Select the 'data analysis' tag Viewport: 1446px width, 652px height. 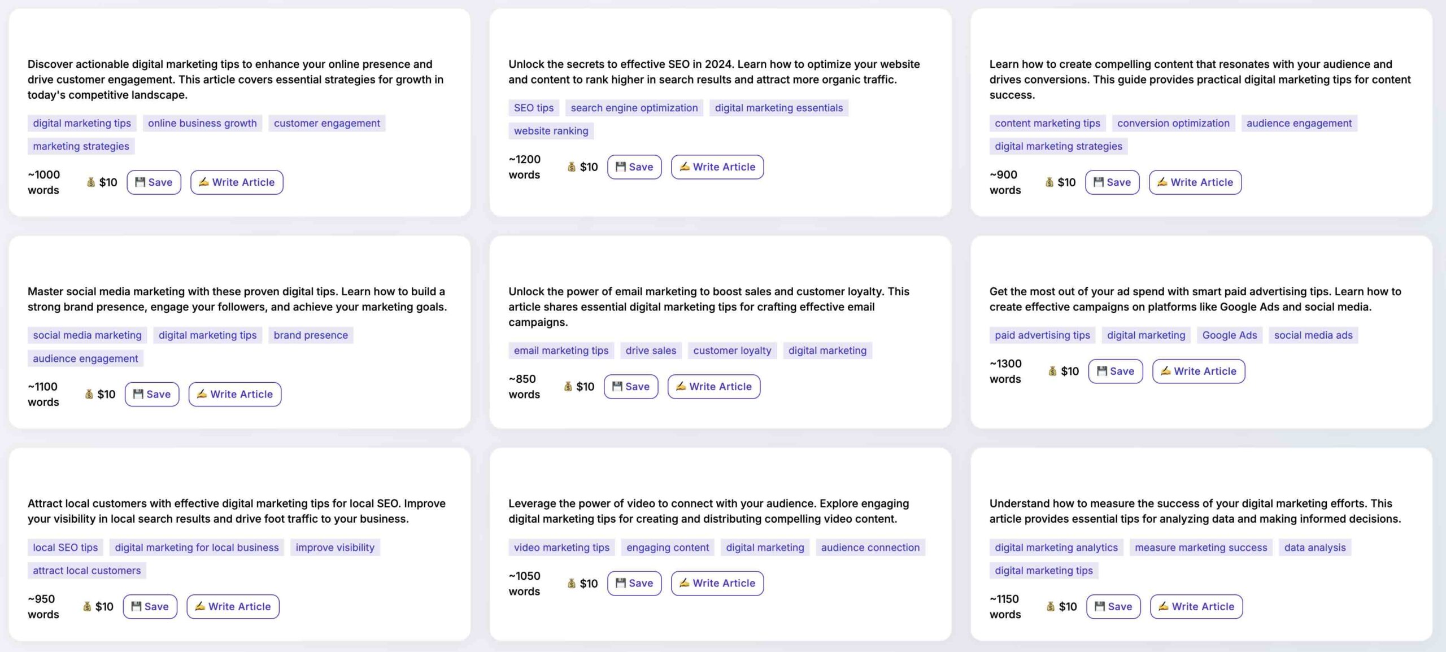click(1314, 548)
